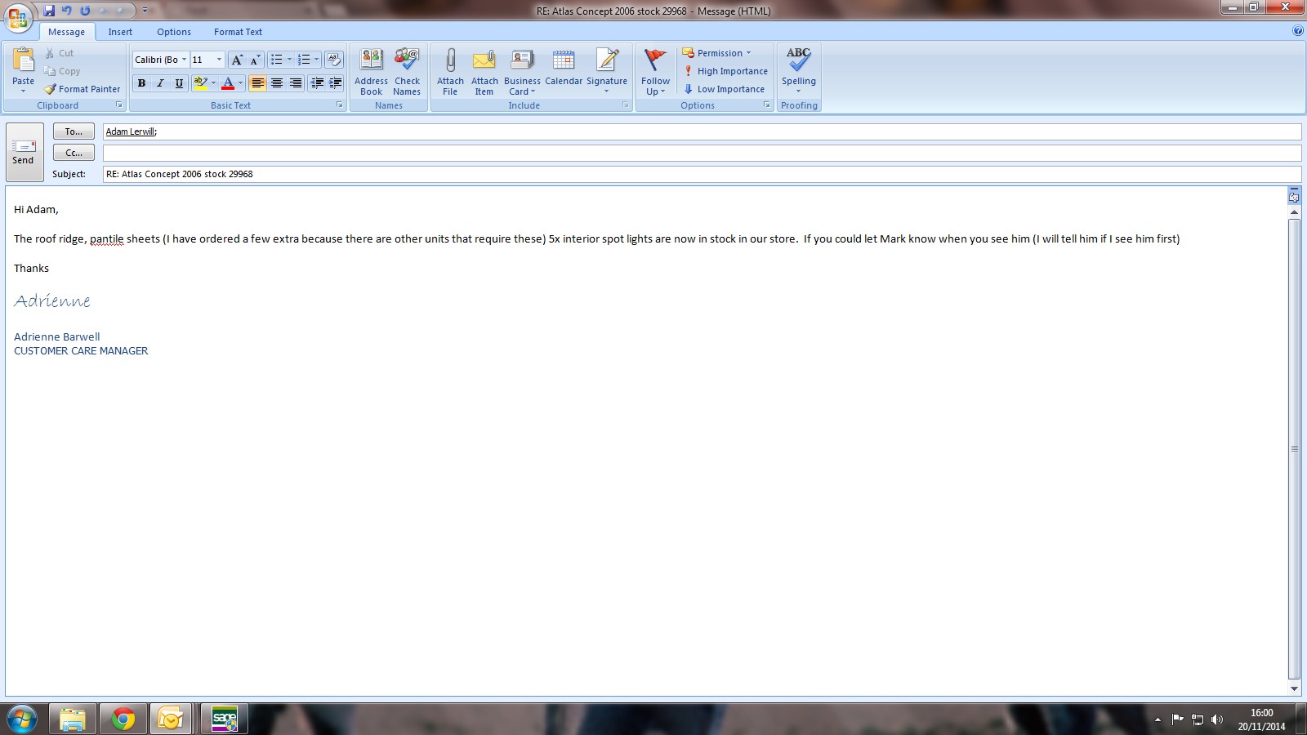The height and width of the screenshot is (735, 1307).
Task: Switch to the Options ribbon tab
Action: (x=174, y=32)
